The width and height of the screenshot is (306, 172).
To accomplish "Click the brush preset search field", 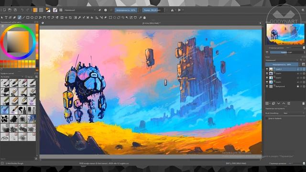I will pyautogui.click(x=17, y=159).
